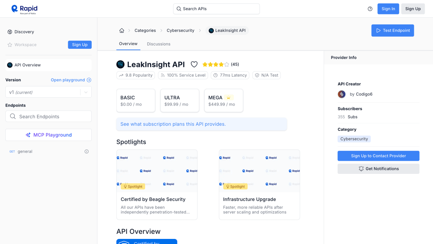Click the play icon on Test Endpoint

[x=379, y=30]
